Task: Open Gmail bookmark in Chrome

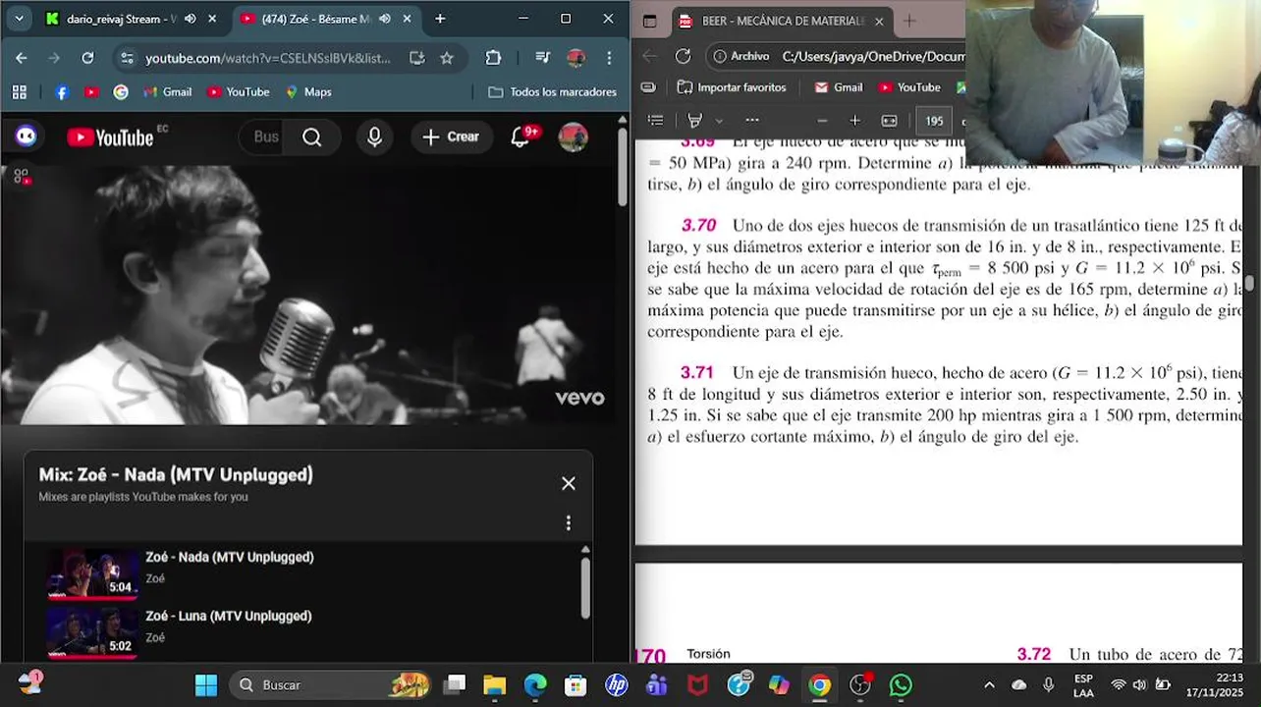Action: [167, 92]
